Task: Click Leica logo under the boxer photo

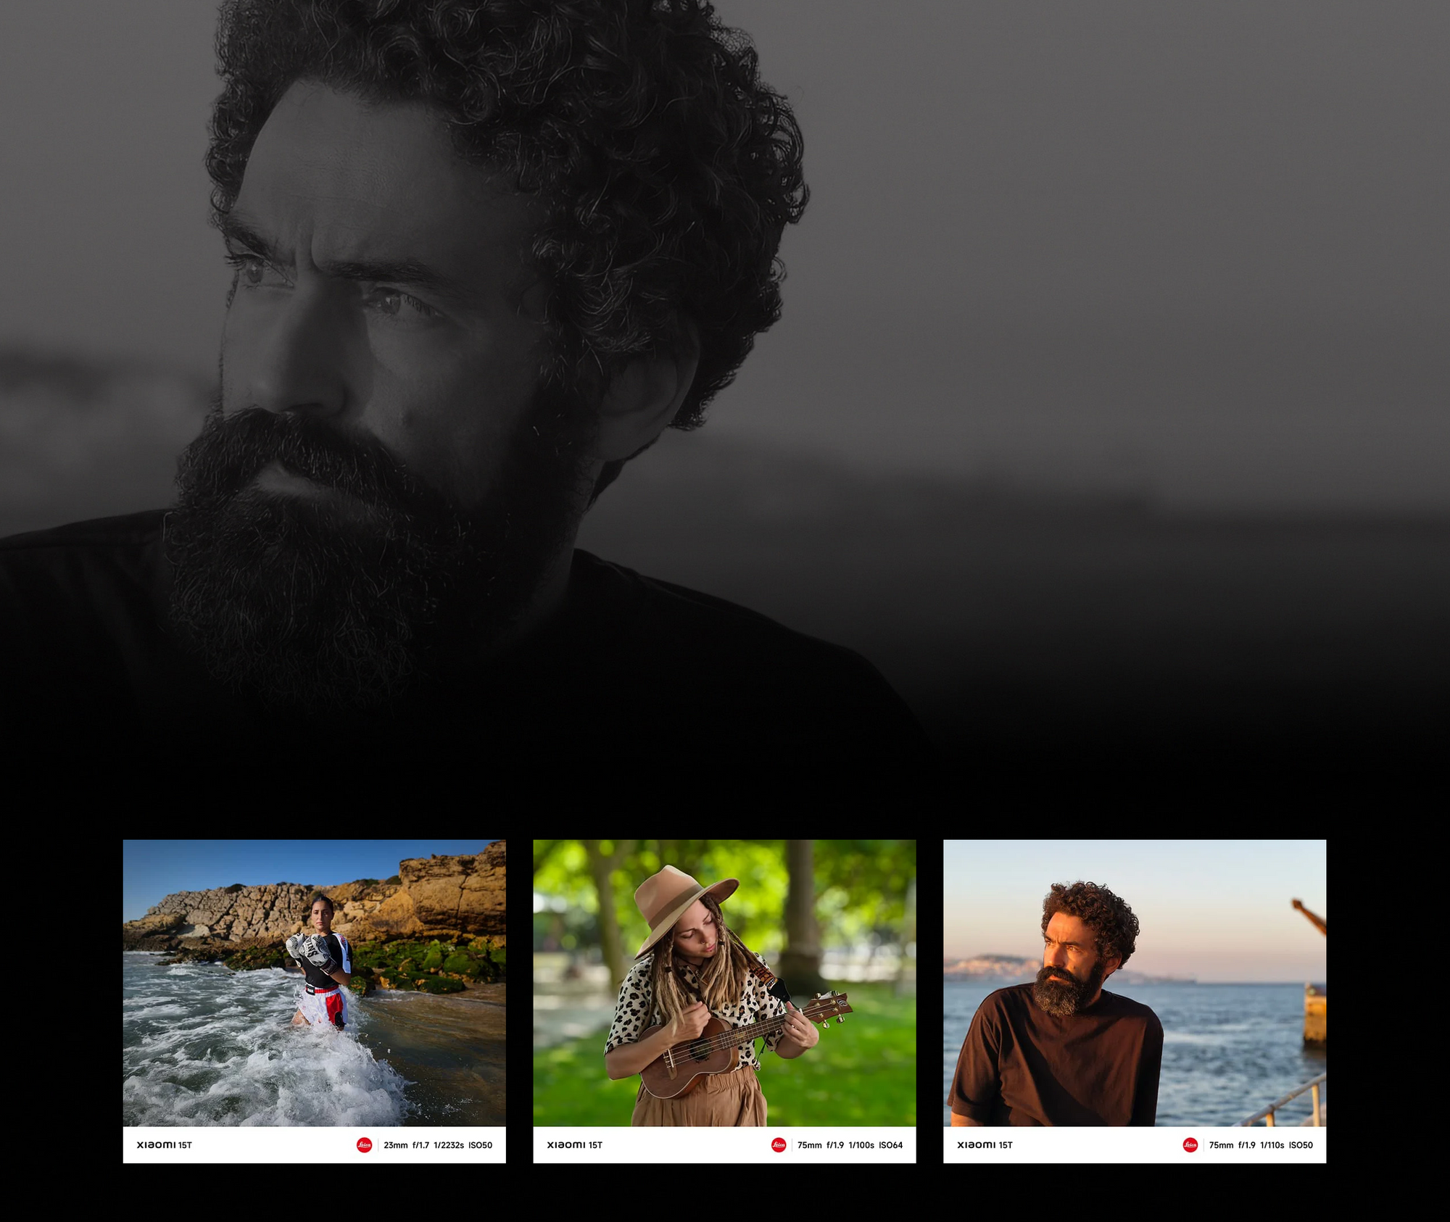Action: click(x=364, y=1145)
